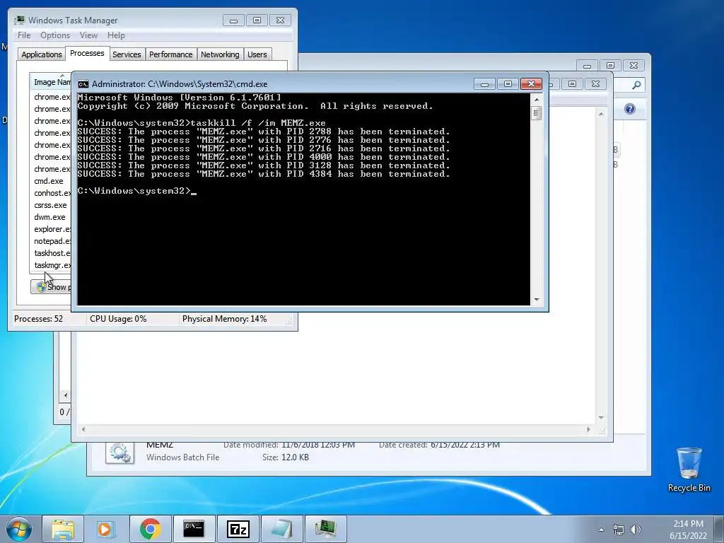Screen dimensions: 724x543
Task: Select first chrome.exe process row
Action: tap(51, 97)
